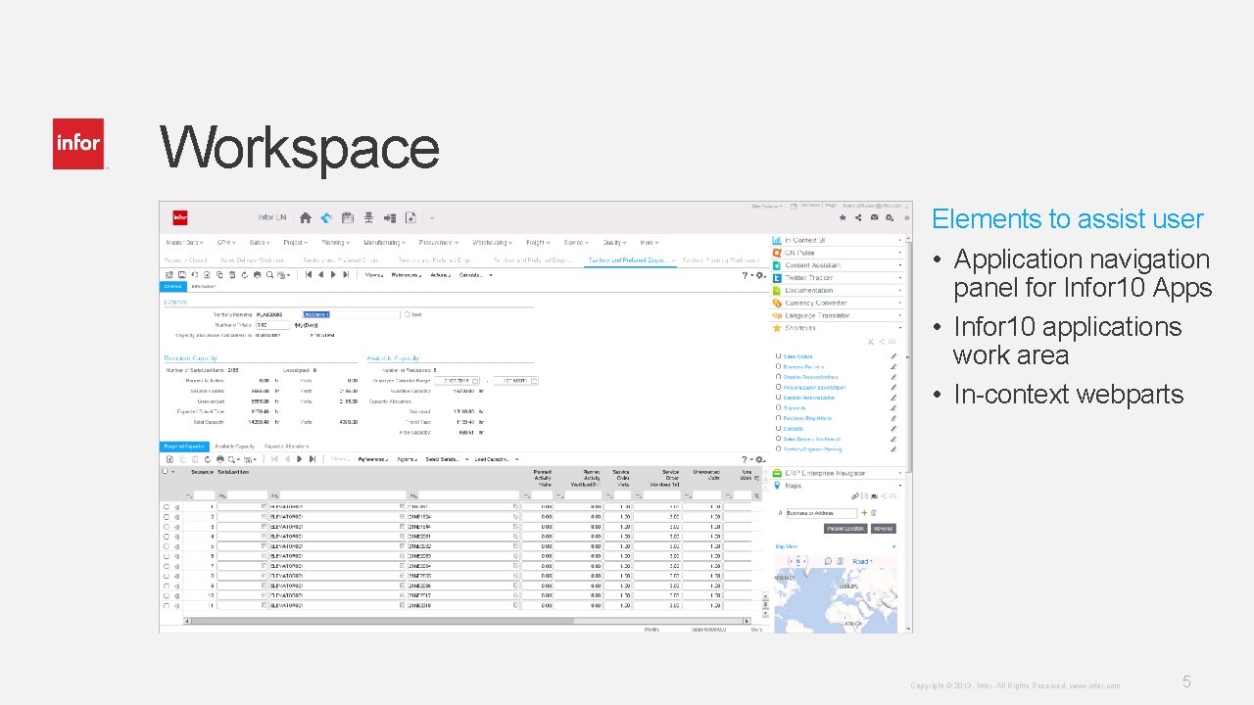Image resolution: width=1254 pixels, height=705 pixels.
Task: Click the green plus icon beside address field
Action: click(864, 513)
